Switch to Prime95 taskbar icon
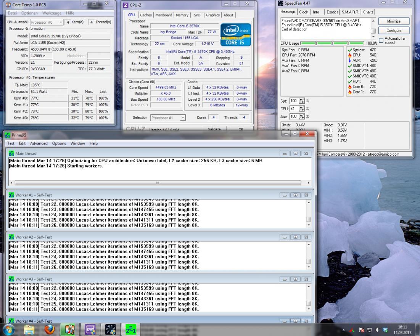Screen dimensions: 420x336 click(x=131, y=330)
